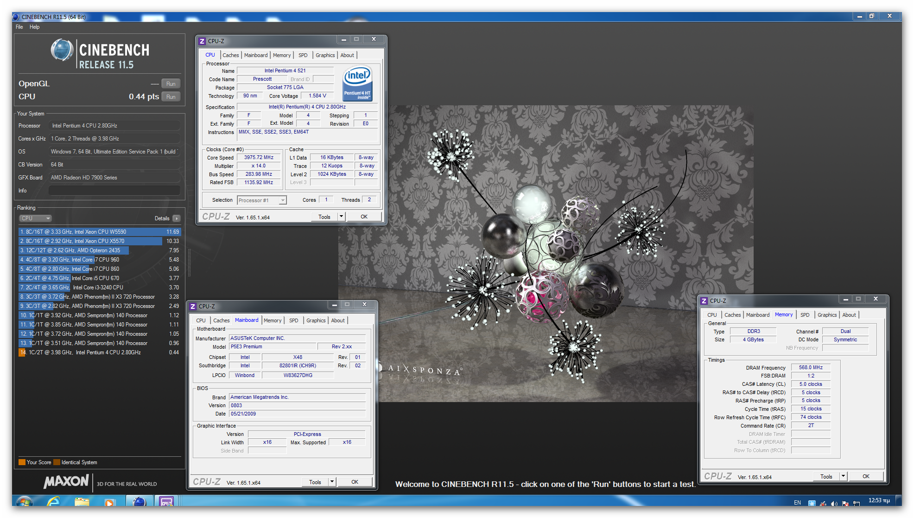914x518 pixels.
Task: Open Tools dropdown arrow in CPU tab window
Action: [342, 217]
